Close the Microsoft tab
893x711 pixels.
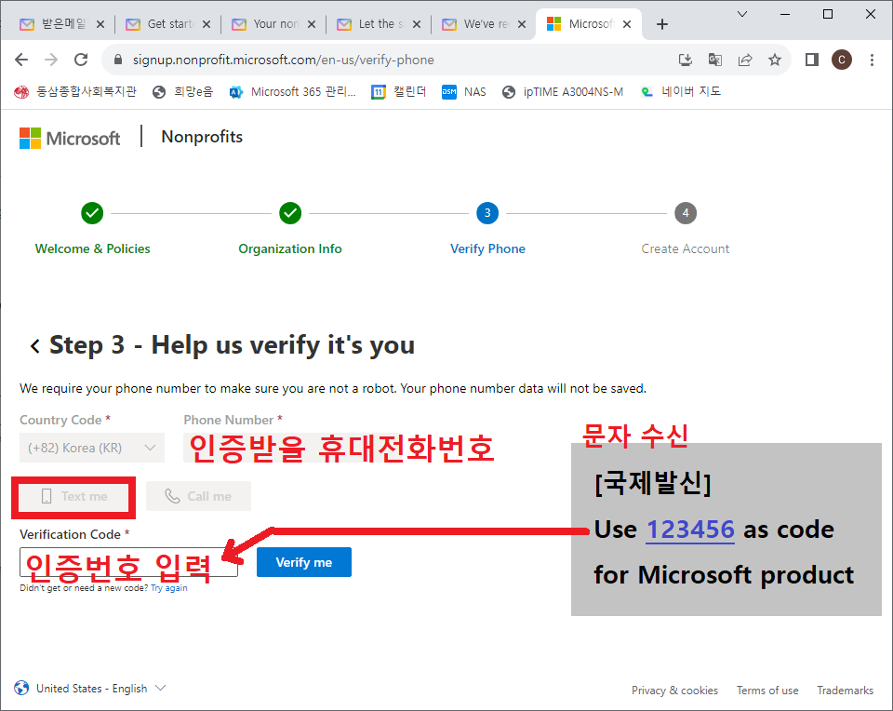pyautogui.click(x=626, y=24)
